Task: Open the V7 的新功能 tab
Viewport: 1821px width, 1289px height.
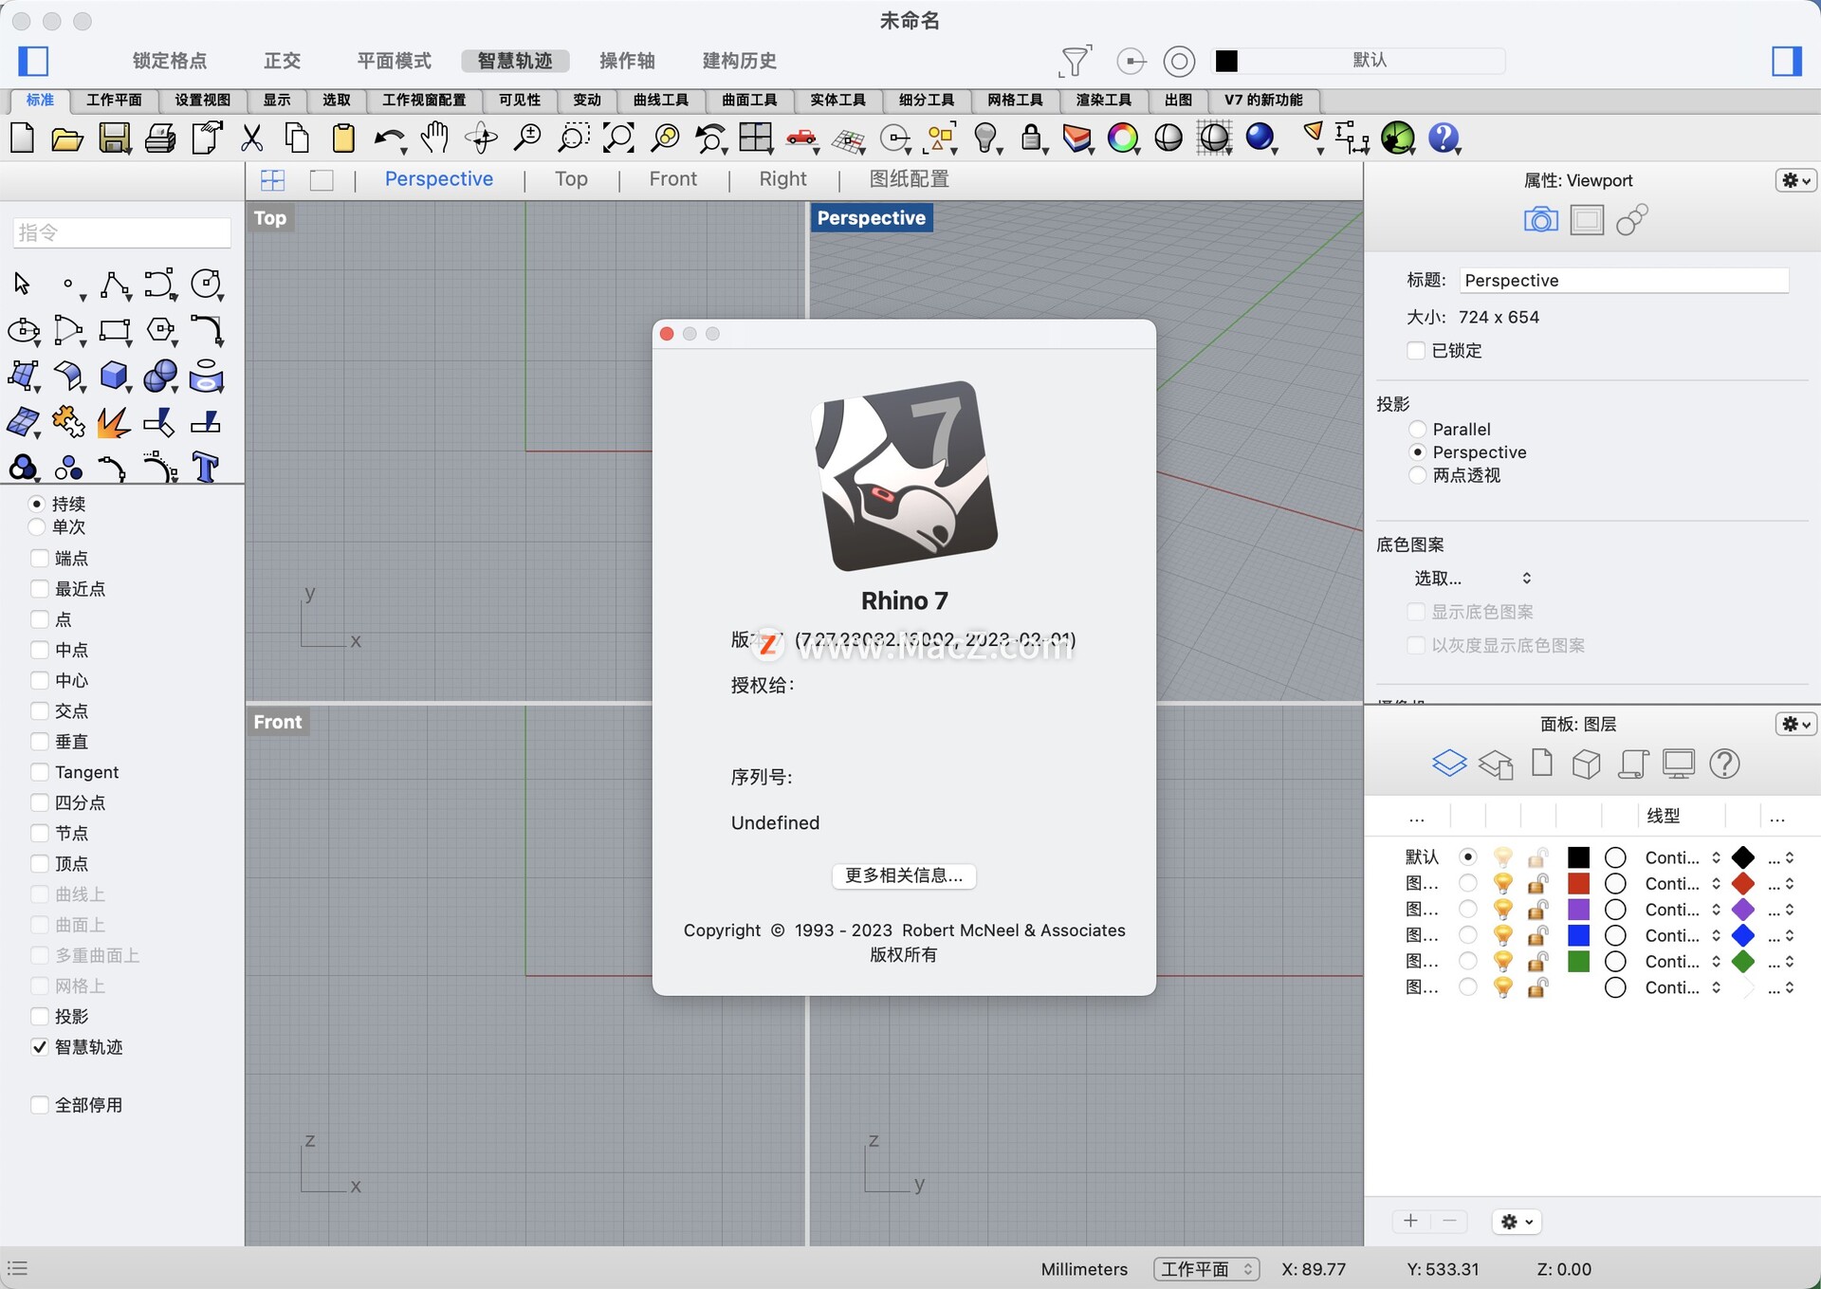Action: tap(1263, 100)
